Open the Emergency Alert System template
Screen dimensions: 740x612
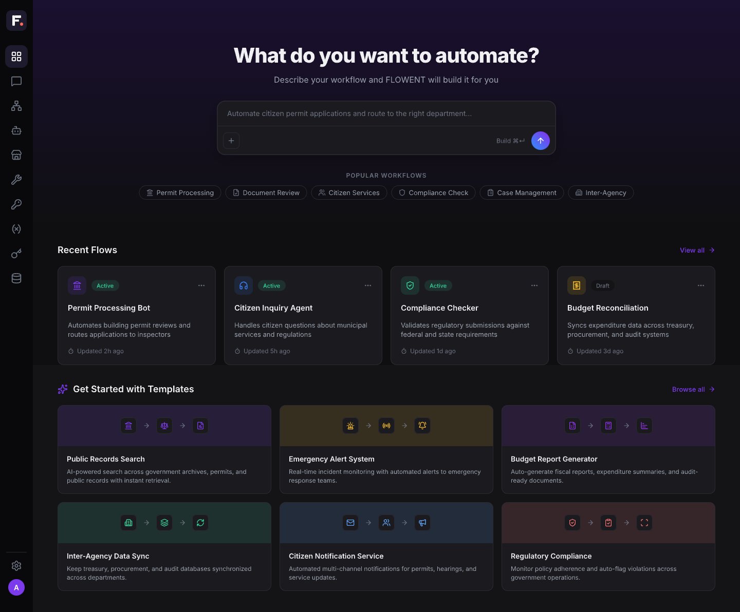coord(386,449)
